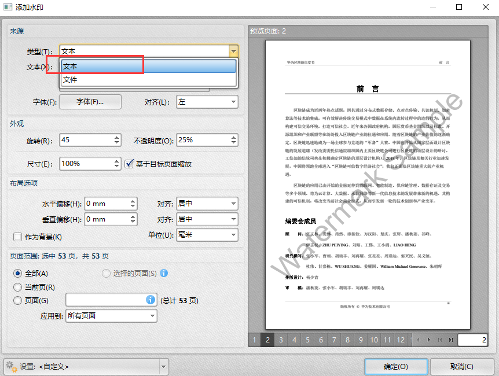Focus the 旋转 rotation input field
Screen dimensions: 499x376
(86, 140)
